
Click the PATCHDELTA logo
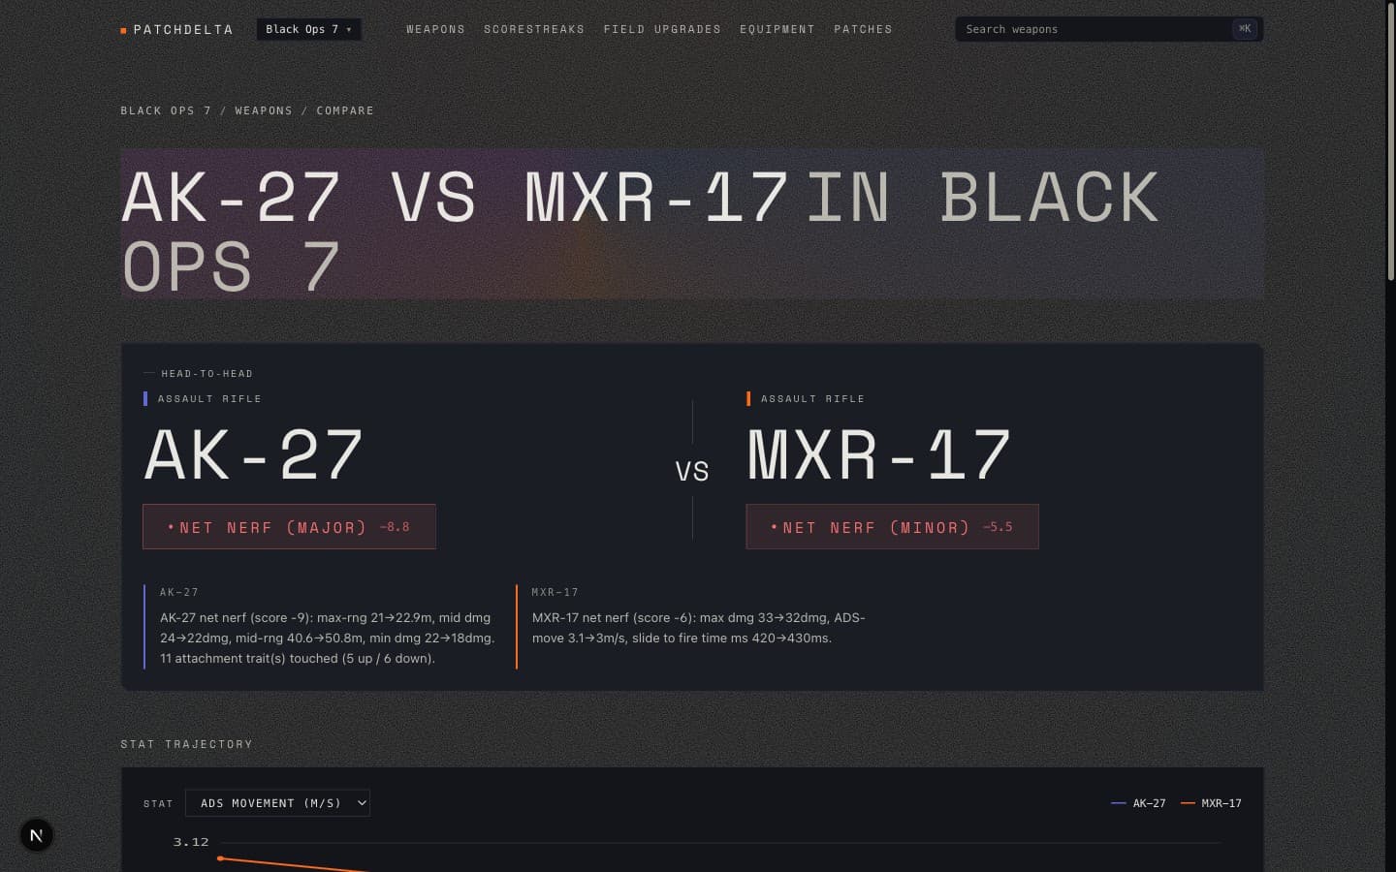pos(176,29)
